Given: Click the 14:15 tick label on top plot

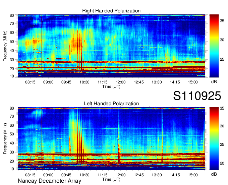Looking at the screenshot, I should (x=175, y=82).
